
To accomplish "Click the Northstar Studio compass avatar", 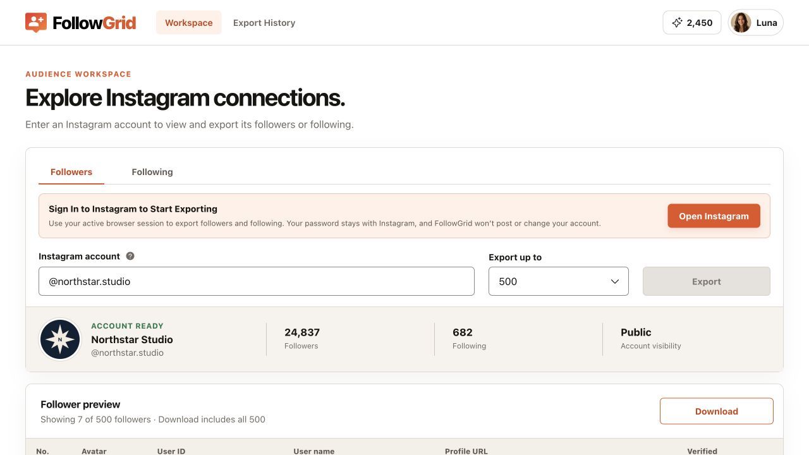I will point(60,339).
